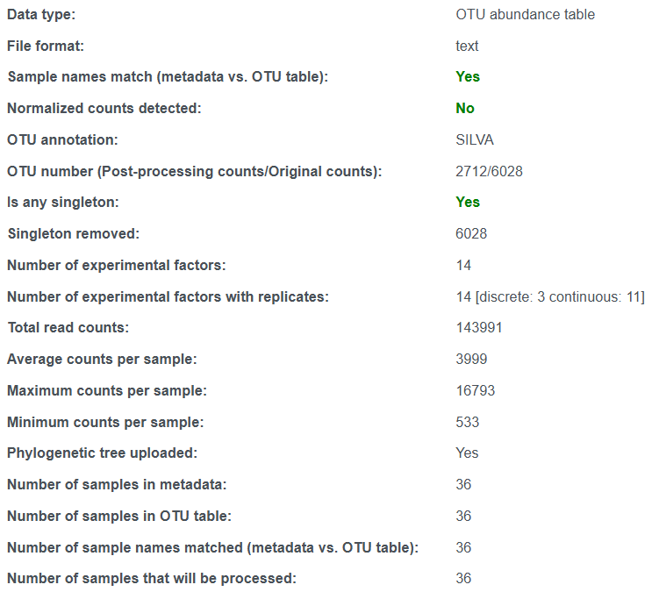
Task: Select the average counts per sample '3999'
Action: (x=471, y=360)
